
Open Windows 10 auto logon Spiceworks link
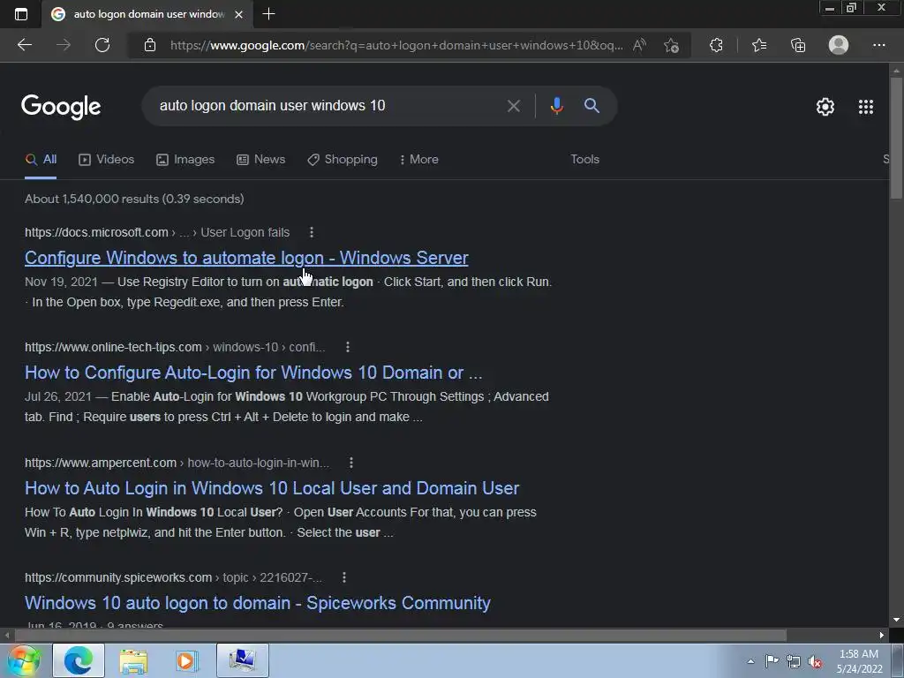click(257, 603)
